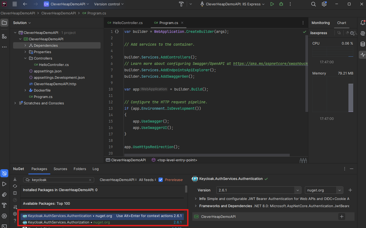Expand the Dependencies node

coord(25,45)
